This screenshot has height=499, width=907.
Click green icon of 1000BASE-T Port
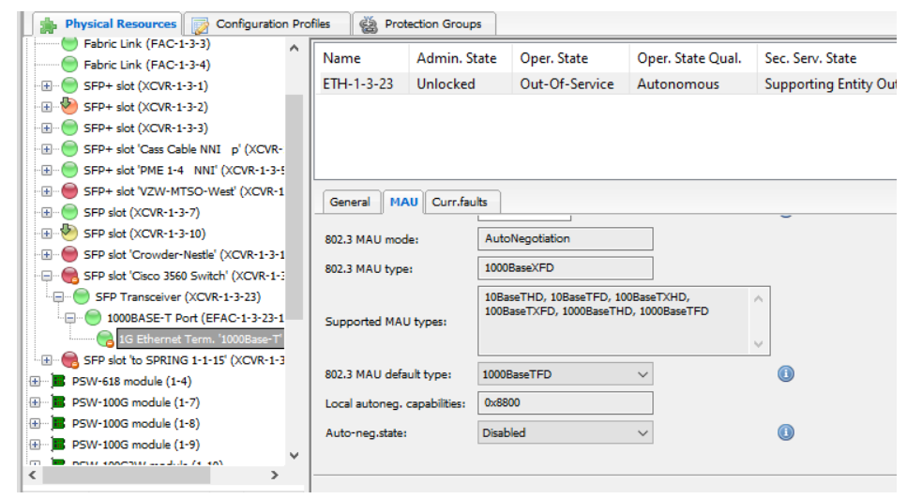click(93, 317)
